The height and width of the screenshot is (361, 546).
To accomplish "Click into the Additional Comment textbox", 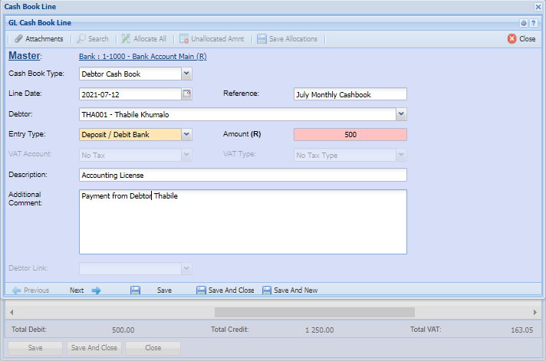I will [x=242, y=222].
